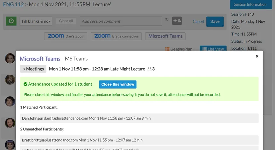
Task: Click the participant count person icon
Action: 149,69
